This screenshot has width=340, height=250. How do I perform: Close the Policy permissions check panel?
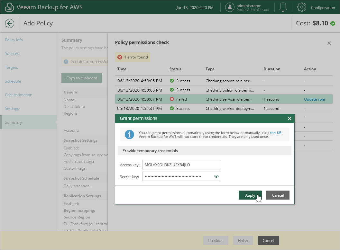point(329,43)
